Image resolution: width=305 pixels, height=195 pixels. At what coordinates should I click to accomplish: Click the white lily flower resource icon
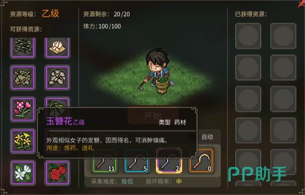point(23,173)
